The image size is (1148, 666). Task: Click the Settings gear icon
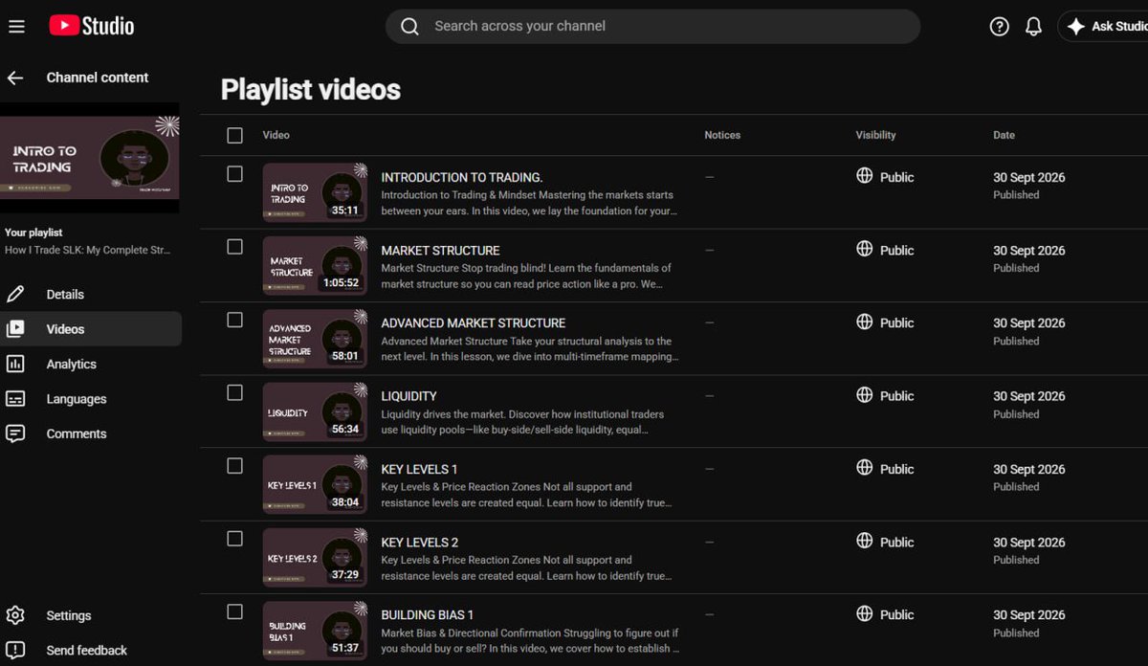point(15,615)
